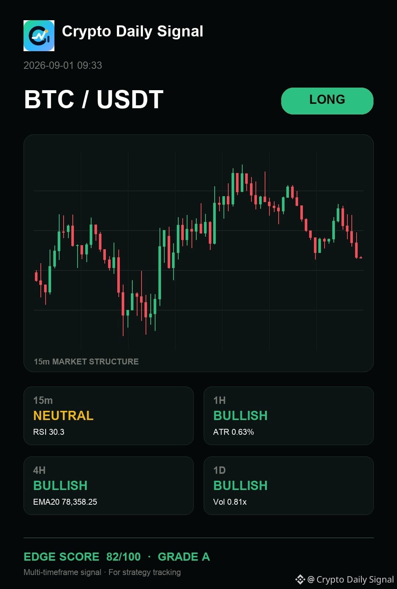Click the candlestick chart panel
The width and height of the screenshot is (397, 589).
click(x=198, y=253)
